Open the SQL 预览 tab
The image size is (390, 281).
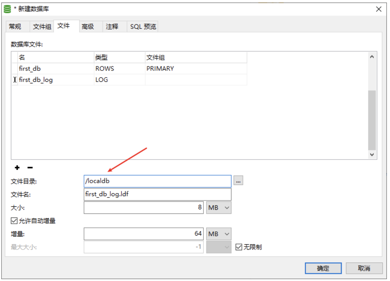point(143,27)
